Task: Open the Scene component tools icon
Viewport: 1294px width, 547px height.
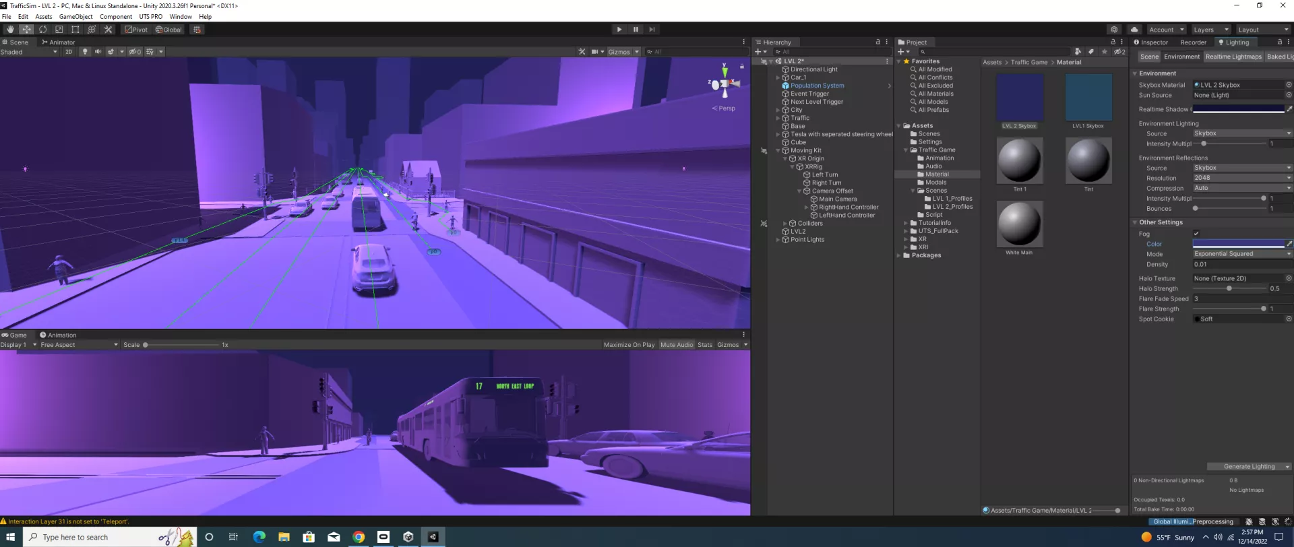Action: tap(582, 52)
